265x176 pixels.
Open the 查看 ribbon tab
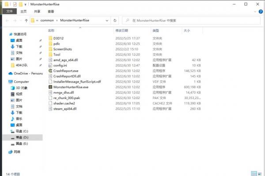51,11
